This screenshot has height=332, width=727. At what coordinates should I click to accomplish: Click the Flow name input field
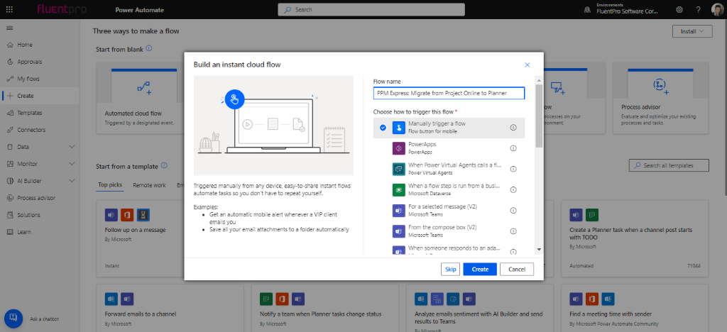point(449,93)
